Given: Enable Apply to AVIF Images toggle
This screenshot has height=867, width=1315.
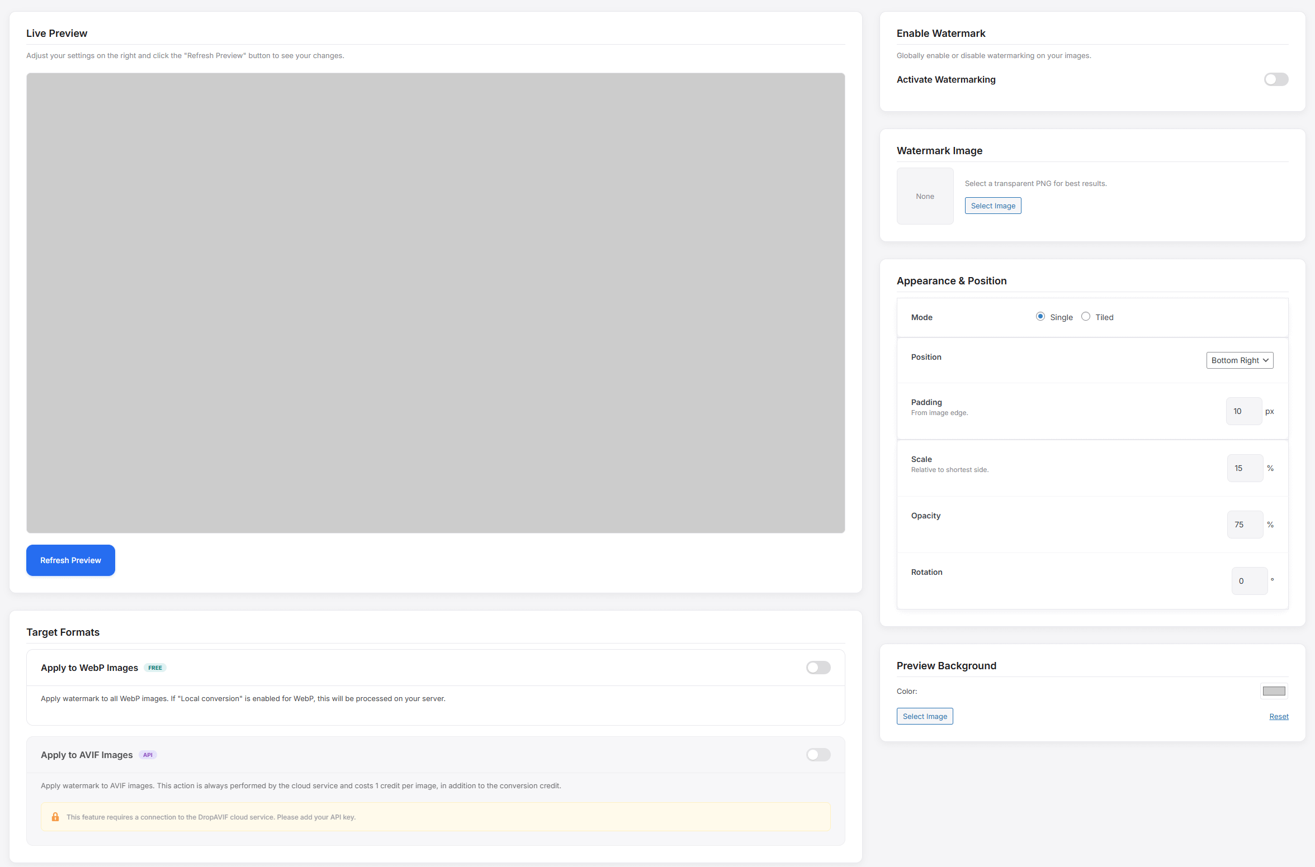Looking at the screenshot, I should [818, 755].
